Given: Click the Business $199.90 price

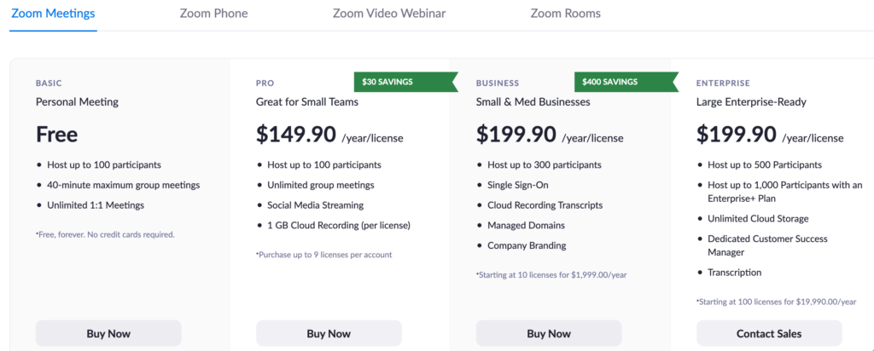Looking at the screenshot, I should point(516,134).
